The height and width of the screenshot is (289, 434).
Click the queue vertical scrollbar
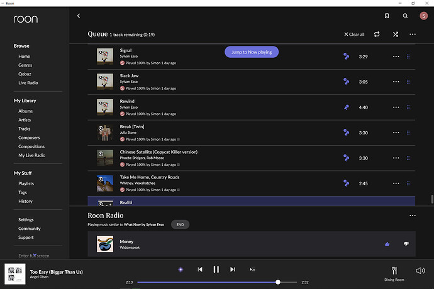(431, 199)
